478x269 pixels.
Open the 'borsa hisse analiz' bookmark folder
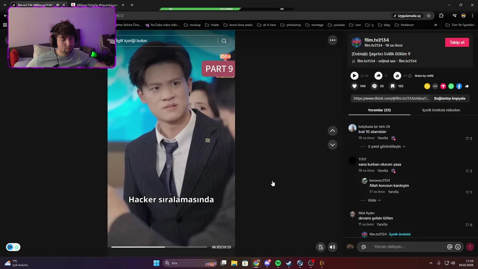tap(238, 25)
